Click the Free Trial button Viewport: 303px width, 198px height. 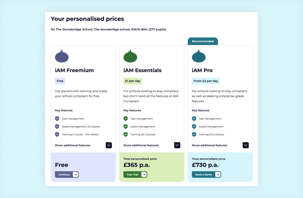[x=135, y=174]
